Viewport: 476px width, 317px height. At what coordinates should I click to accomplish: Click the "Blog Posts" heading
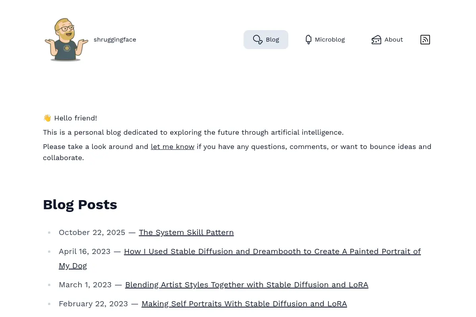pos(80,204)
